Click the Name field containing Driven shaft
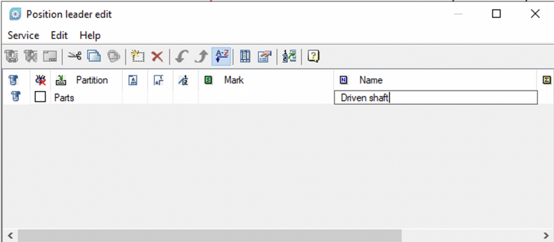 click(436, 98)
